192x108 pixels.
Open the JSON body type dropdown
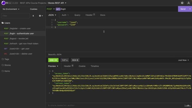[x=52, y=15]
